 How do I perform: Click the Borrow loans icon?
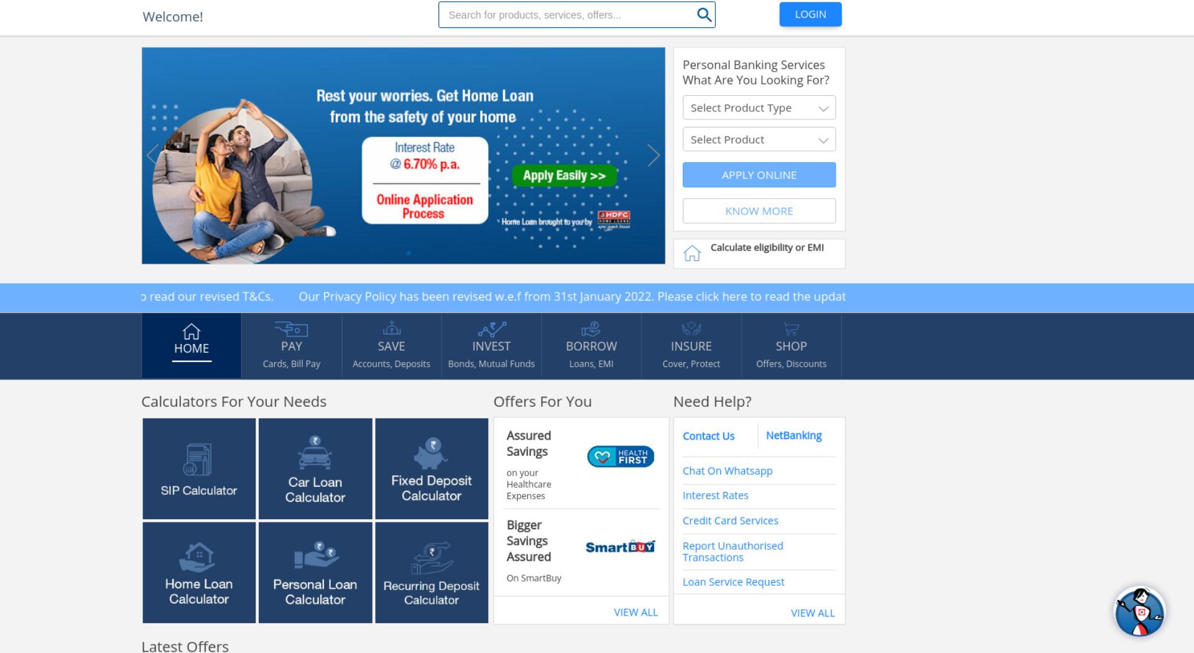591,328
